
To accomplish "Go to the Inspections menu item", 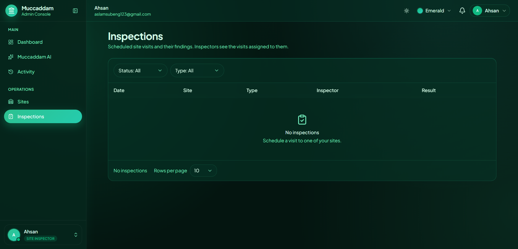I will click(x=43, y=116).
